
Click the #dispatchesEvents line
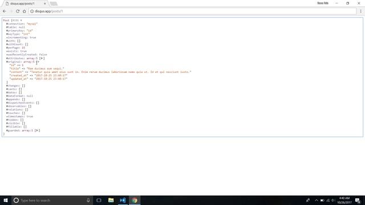[x=23, y=102]
